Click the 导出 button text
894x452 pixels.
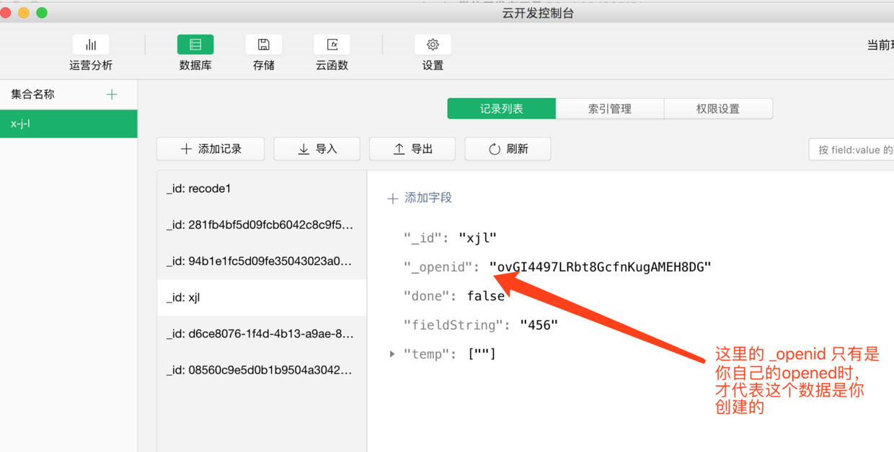point(422,149)
